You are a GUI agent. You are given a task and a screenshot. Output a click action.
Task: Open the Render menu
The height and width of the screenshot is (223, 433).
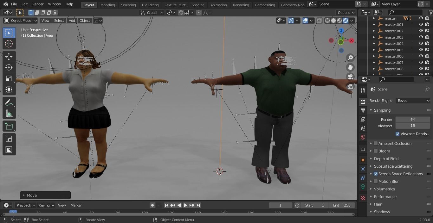[x=38, y=4]
